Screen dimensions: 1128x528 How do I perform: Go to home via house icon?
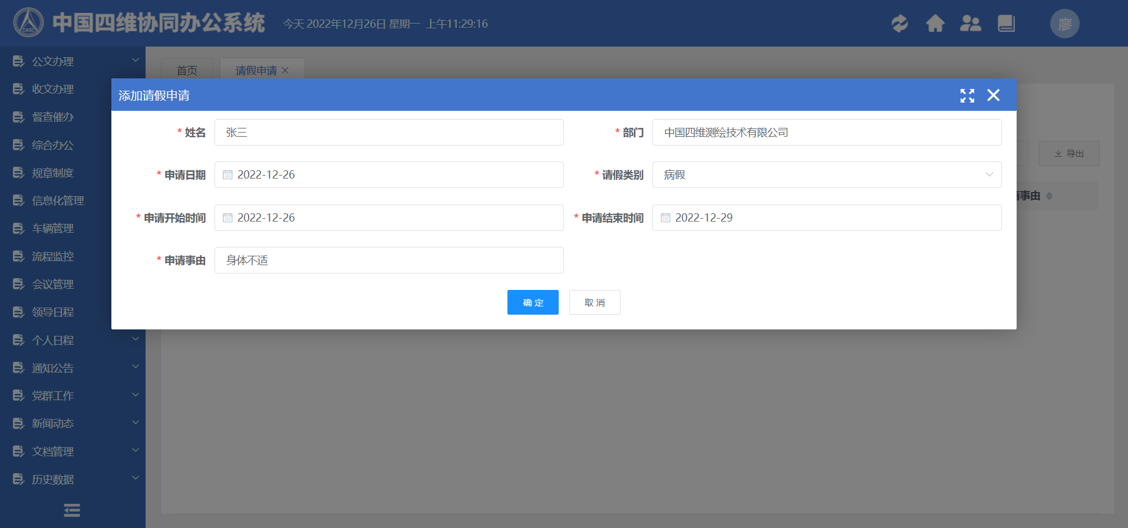click(x=935, y=24)
